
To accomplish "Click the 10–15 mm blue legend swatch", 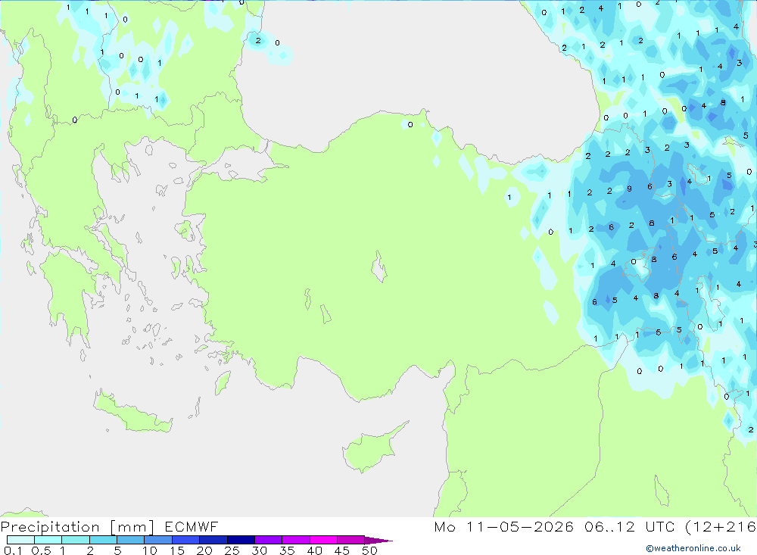I will coord(158,540).
